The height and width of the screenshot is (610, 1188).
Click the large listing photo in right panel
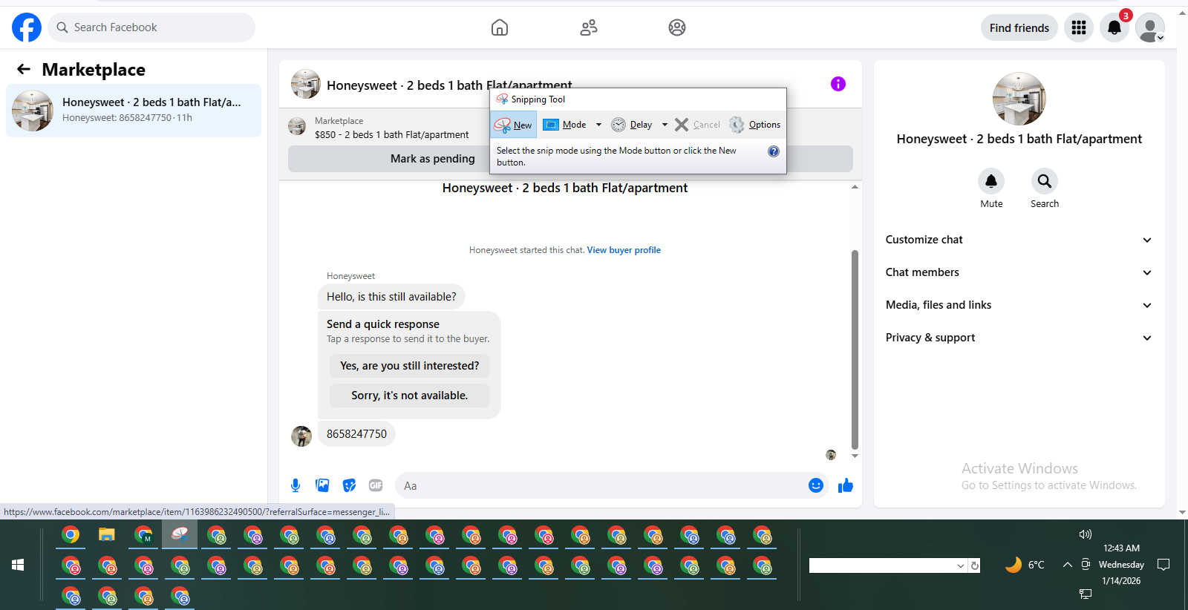pyautogui.click(x=1019, y=99)
